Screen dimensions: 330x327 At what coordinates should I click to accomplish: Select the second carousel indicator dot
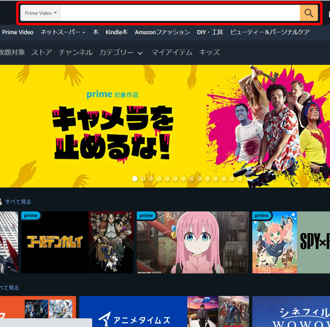(x=143, y=179)
